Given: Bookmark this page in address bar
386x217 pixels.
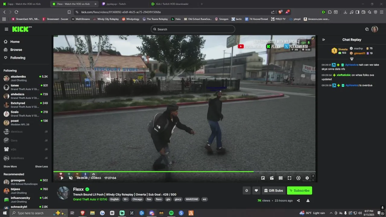Looking at the screenshot, I should [x=69, y=12].
